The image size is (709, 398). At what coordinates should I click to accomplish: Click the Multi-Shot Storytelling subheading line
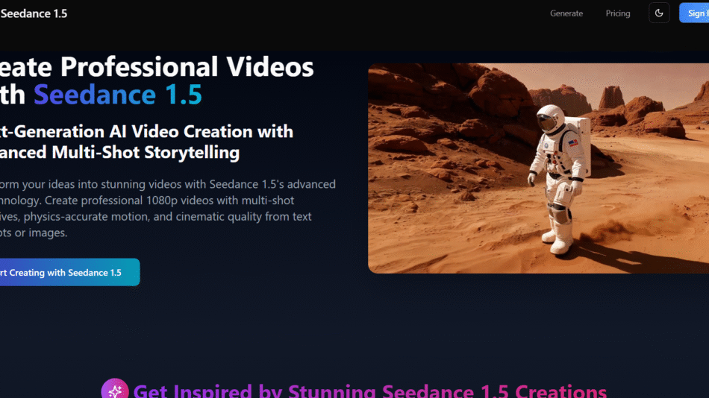[x=119, y=153]
